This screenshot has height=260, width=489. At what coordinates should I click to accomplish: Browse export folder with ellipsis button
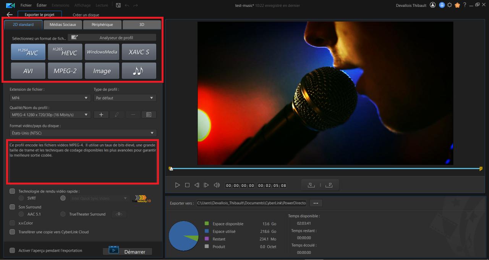pyautogui.click(x=316, y=203)
